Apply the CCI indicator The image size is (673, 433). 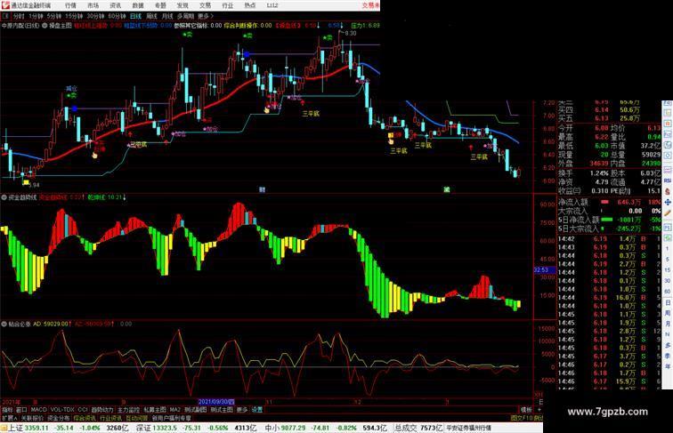(x=83, y=410)
